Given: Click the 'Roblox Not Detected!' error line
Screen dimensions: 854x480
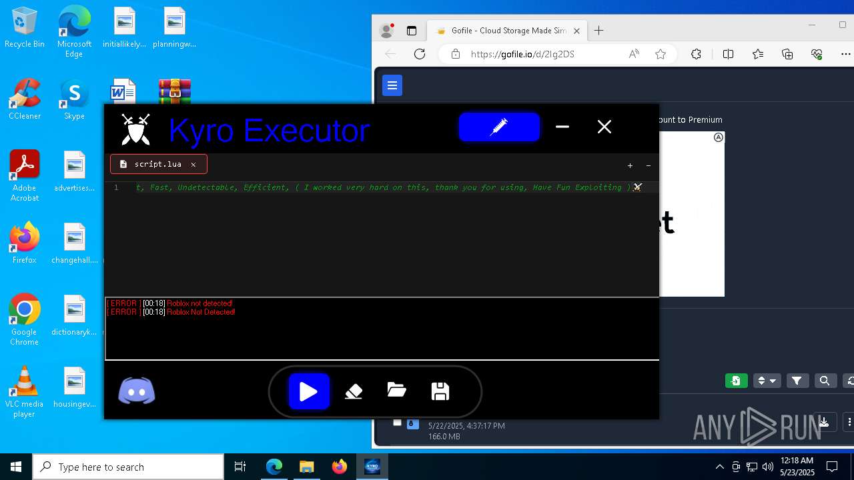Looking at the screenshot, I should tap(171, 312).
